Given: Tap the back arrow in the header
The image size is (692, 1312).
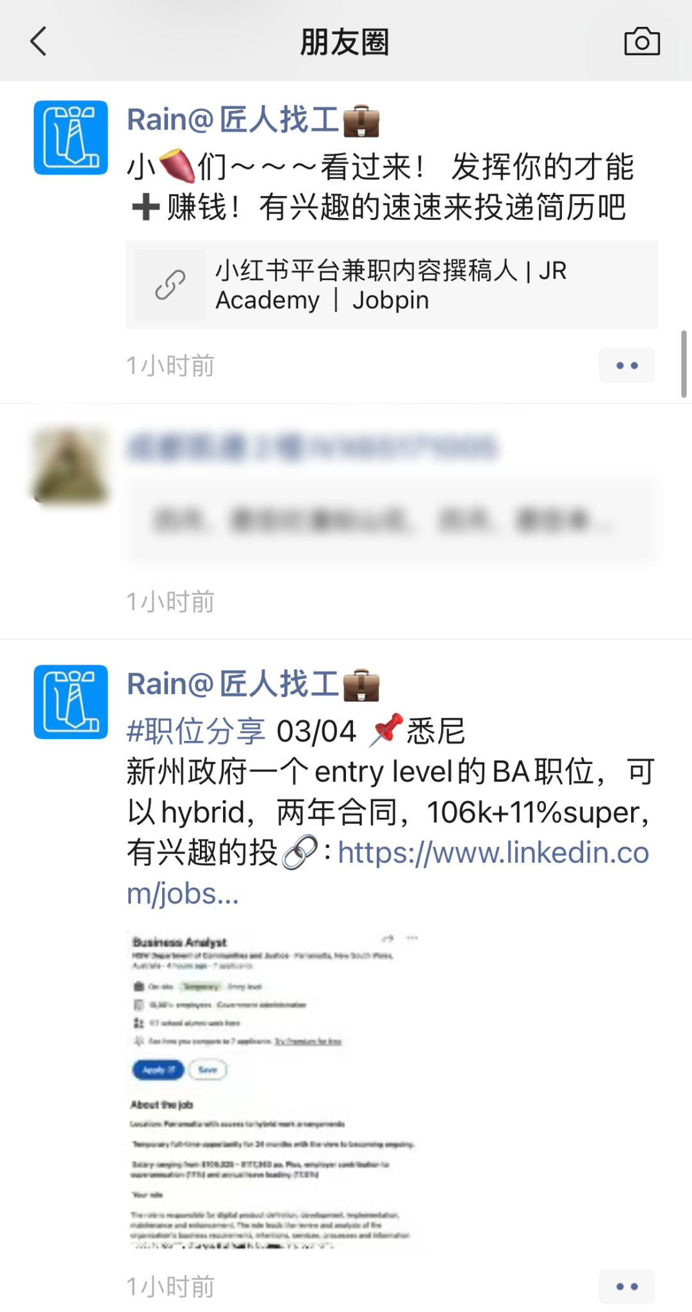Looking at the screenshot, I should (38, 42).
